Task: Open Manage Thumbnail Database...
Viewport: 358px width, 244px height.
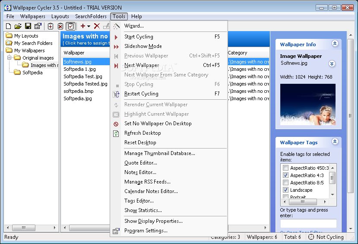Action: click(169, 153)
